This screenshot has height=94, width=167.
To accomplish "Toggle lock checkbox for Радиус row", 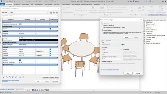I will coord(50,51).
